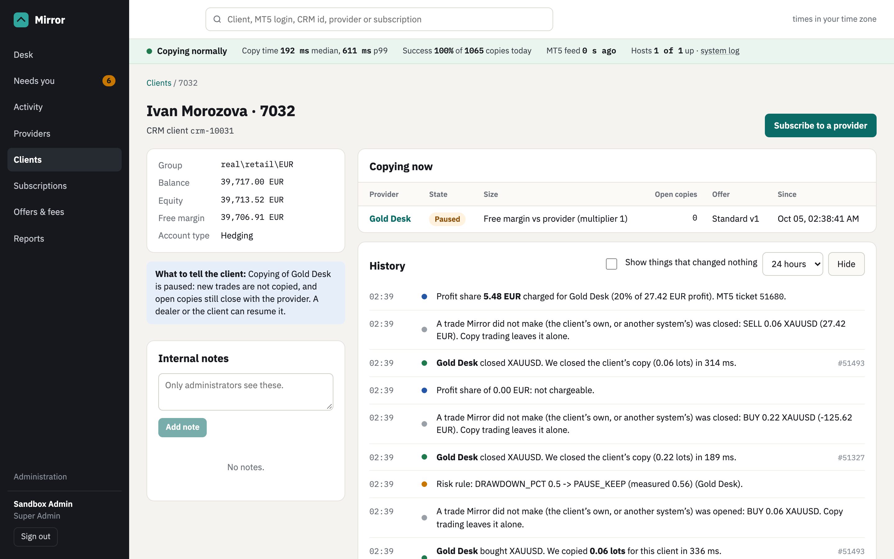Screen dimensions: 894x559
Task: Open Offers & fees page
Action: coord(65,212)
